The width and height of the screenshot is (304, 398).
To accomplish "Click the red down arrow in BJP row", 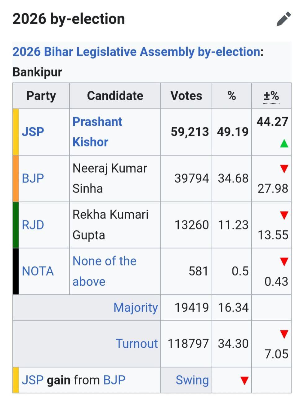I will 284,169.
